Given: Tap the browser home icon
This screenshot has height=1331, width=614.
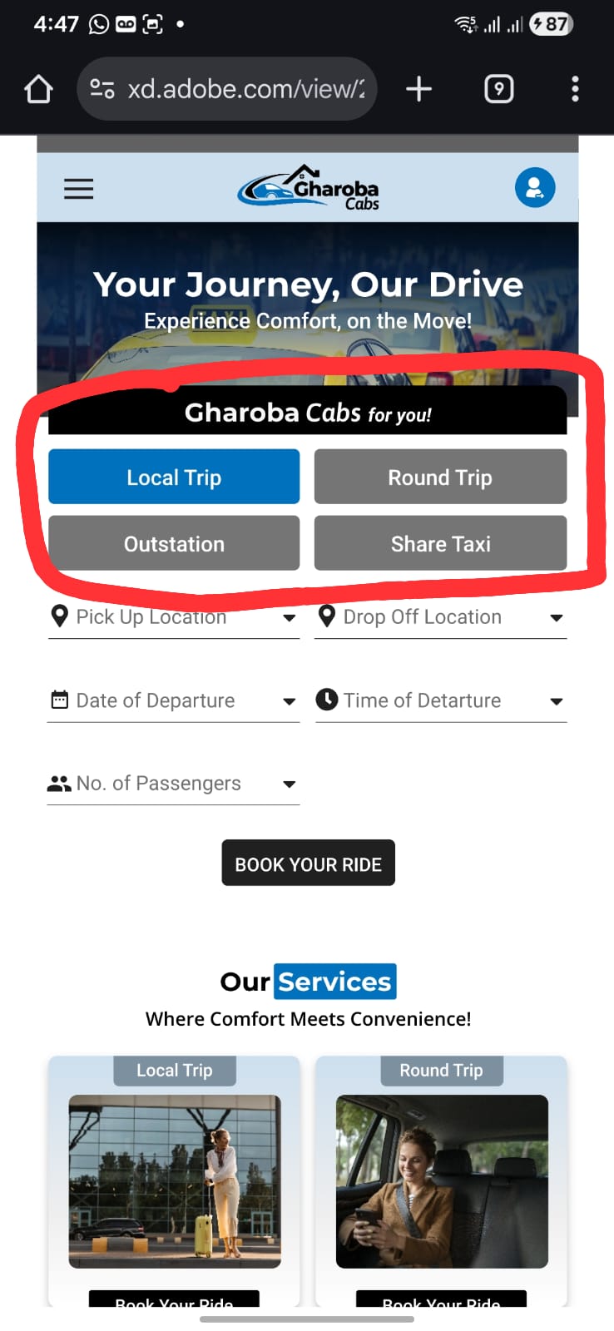Looking at the screenshot, I should [38, 89].
